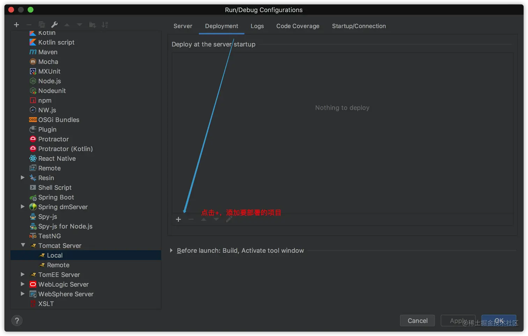Switch to the Server tab
The width and height of the screenshot is (528, 336).
coord(183,26)
